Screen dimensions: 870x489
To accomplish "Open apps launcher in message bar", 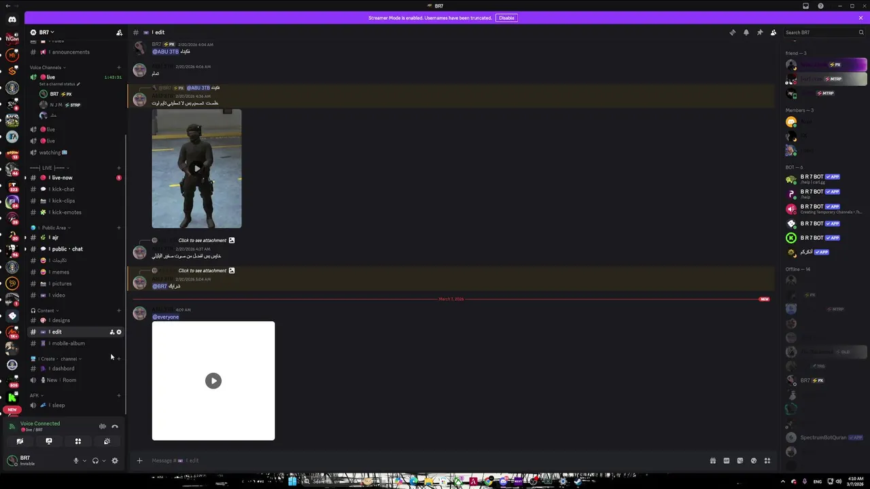I will coord(767,460).
